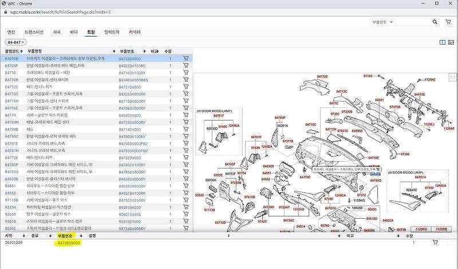This screenshot has height=269, width=458.
Task: Open part number link 847053V101RY
Action: (x=132, y=66)
